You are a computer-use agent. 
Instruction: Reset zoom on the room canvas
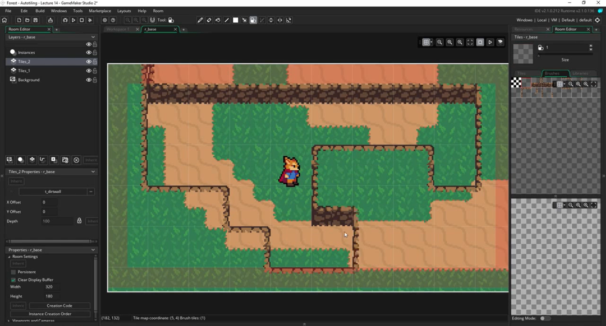coord(449,42)
